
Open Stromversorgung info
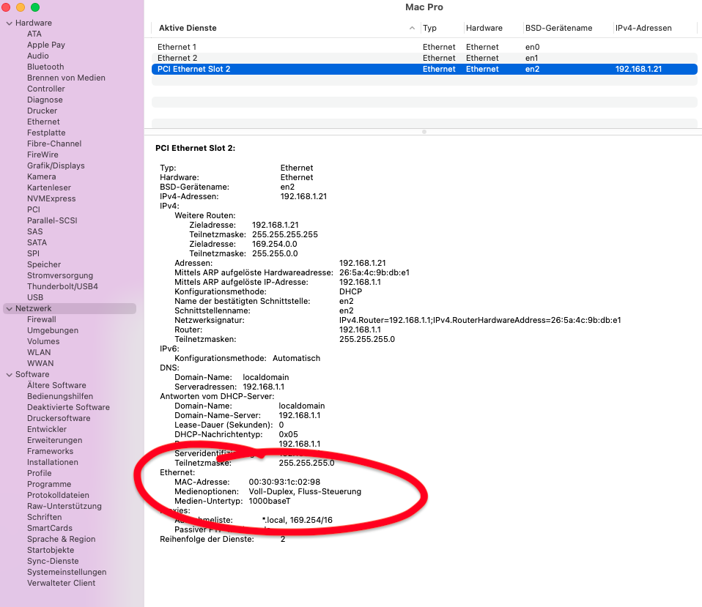point(60,275)
